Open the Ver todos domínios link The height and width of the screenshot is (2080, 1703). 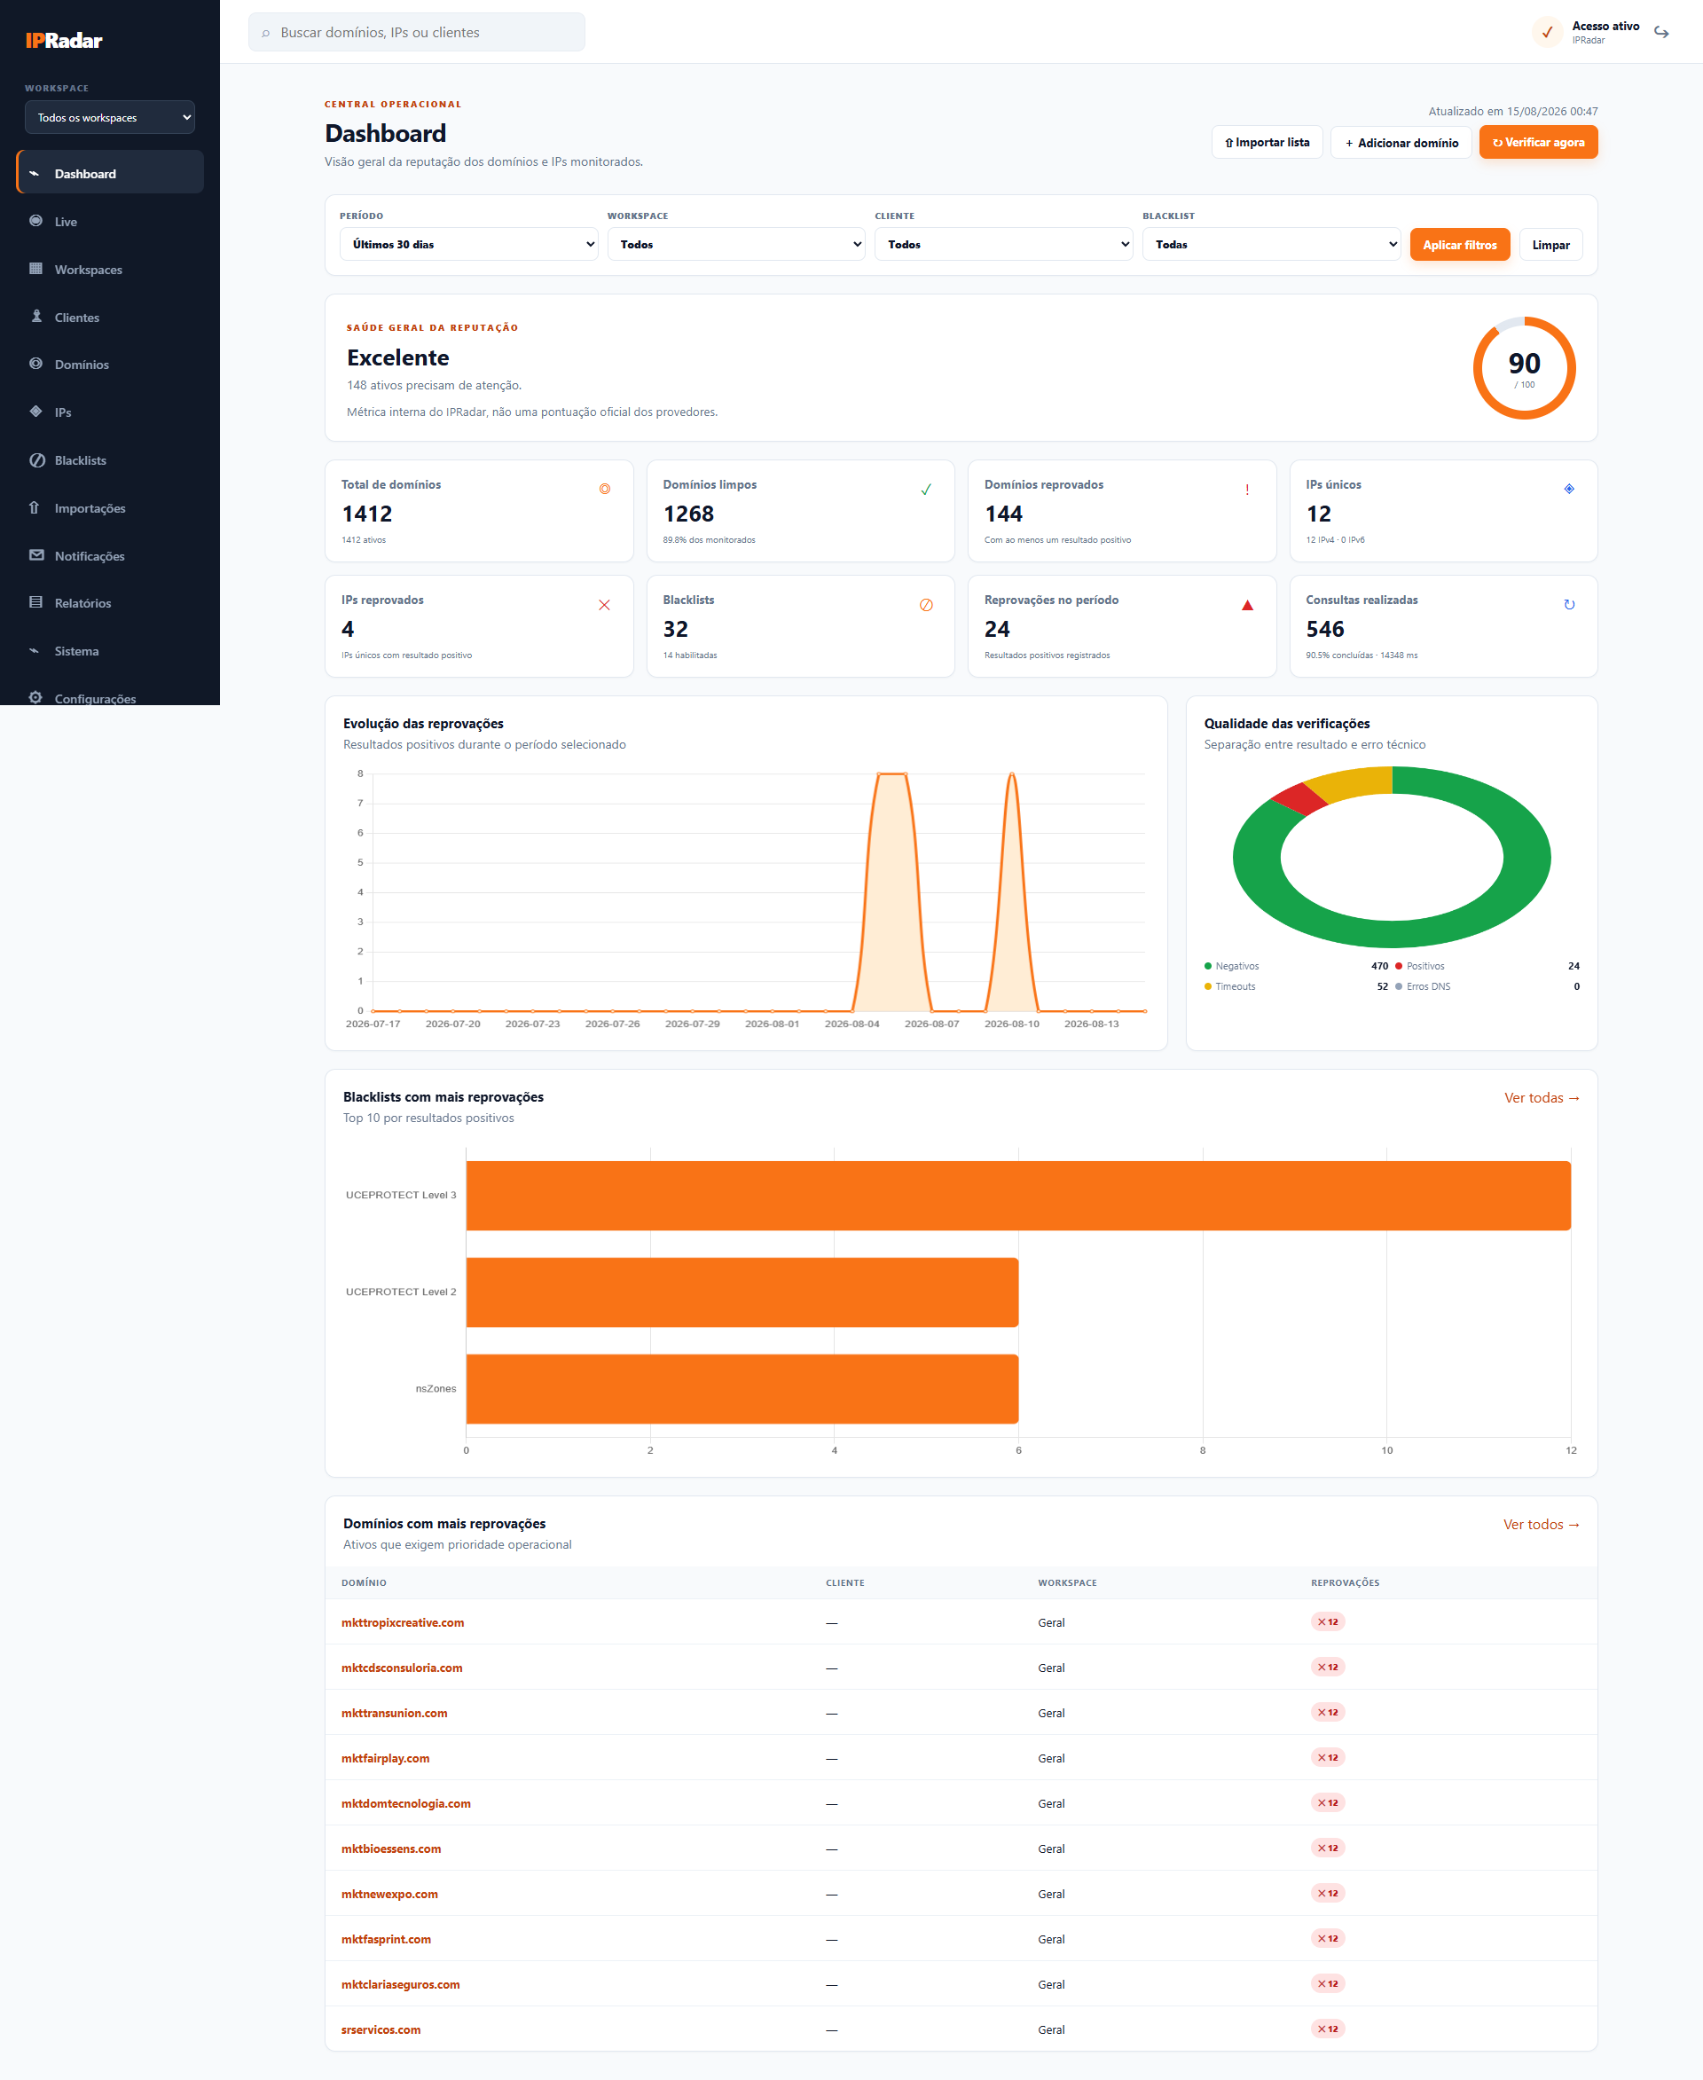click(x=1542, y=1525)
